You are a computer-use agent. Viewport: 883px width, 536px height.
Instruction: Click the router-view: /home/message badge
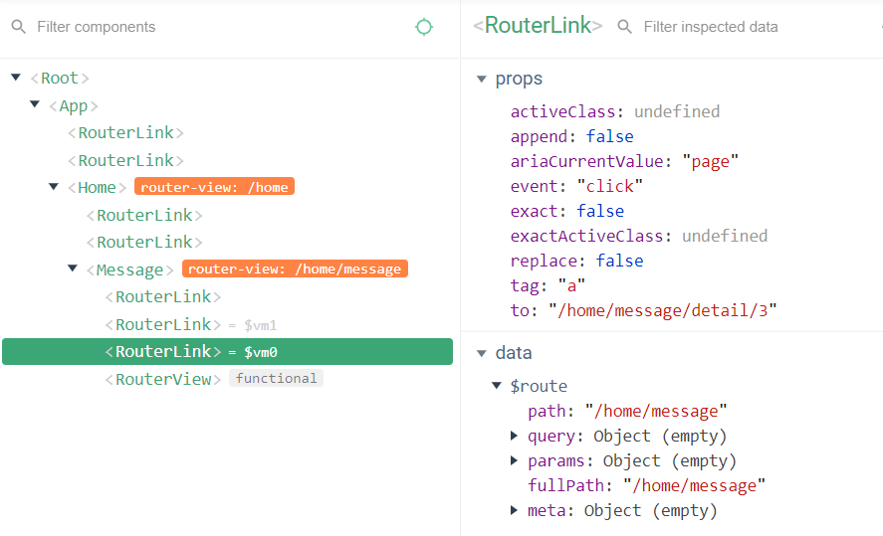click(x=295, y=268)
